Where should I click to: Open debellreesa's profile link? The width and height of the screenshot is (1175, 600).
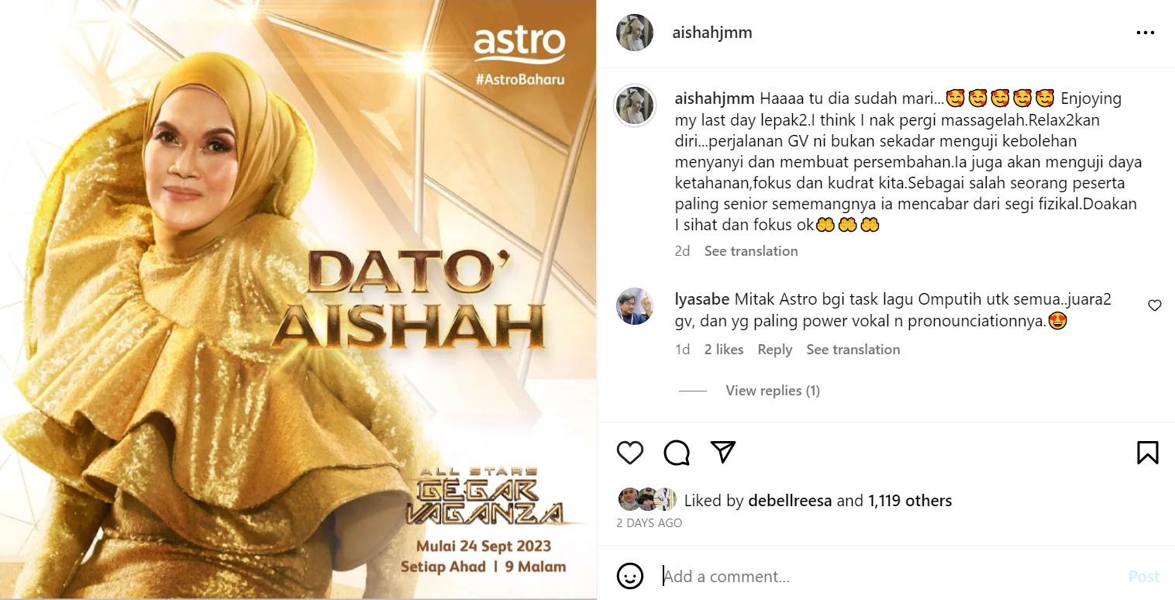790,501
